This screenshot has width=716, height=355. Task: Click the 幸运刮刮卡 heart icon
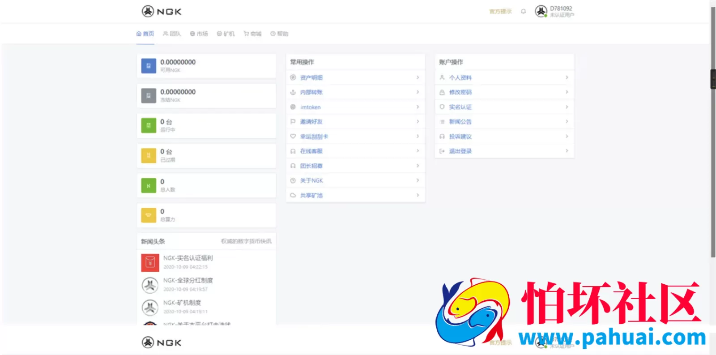pyautogui.click(x=293, y=136)
